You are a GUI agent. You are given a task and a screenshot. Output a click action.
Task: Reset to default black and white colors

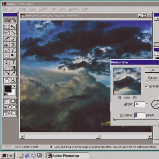point(6,95)
